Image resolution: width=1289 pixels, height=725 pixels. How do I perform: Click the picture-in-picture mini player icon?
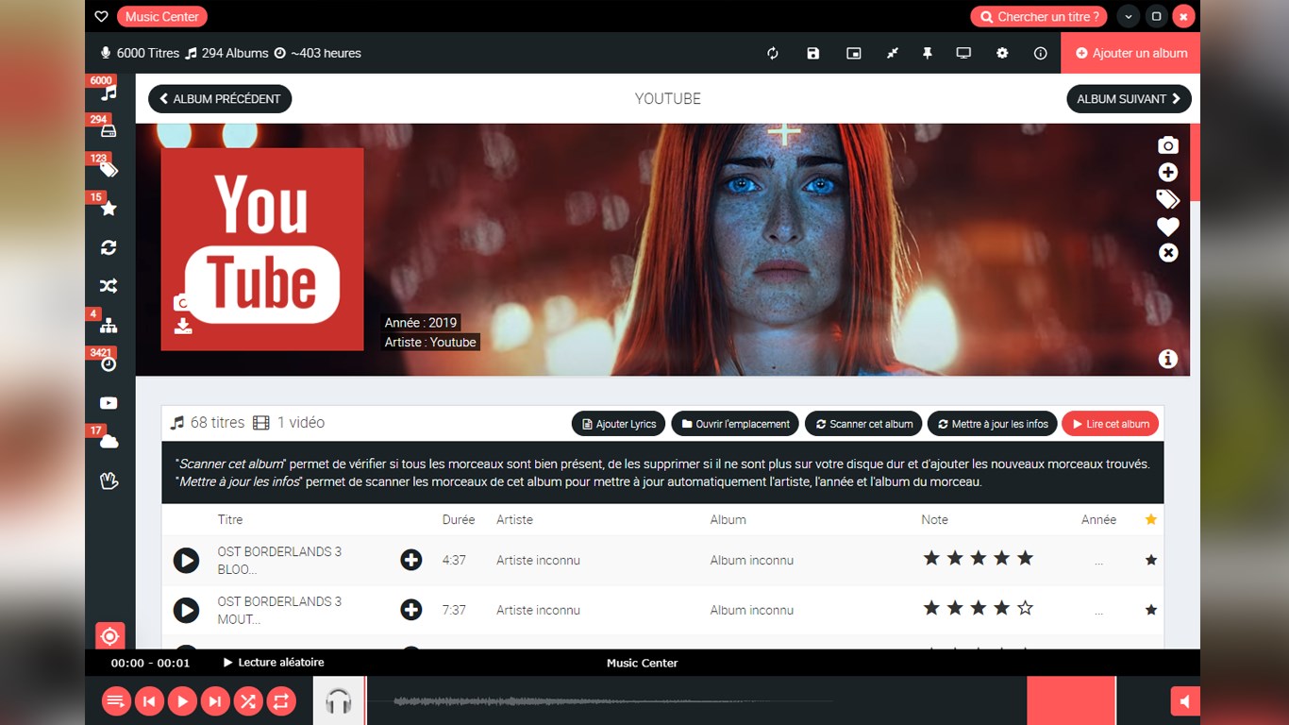[854, 54]
